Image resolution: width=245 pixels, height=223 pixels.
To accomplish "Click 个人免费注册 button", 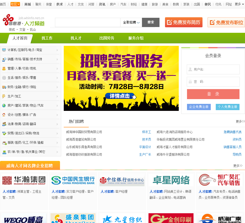I will 227,107.
